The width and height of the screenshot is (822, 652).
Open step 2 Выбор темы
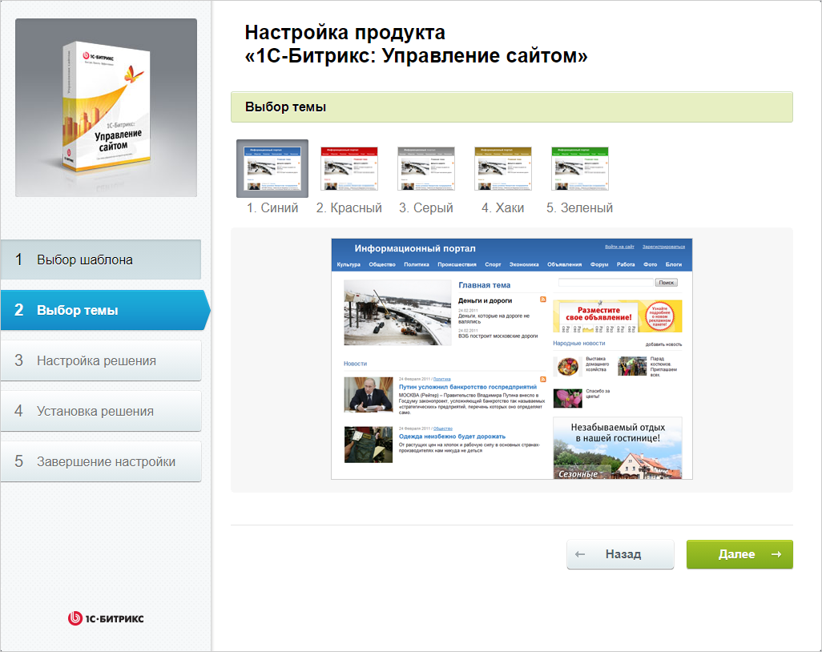point(100,310)
